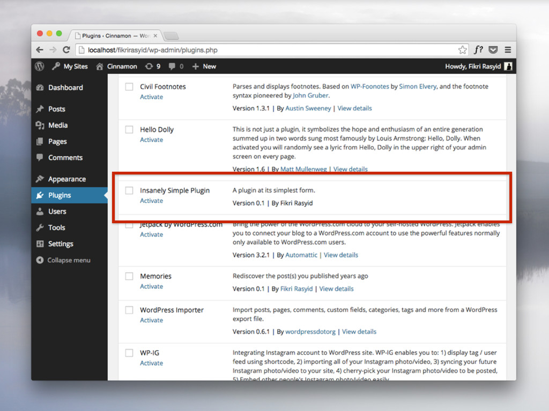Check the WordPress Importer checkbox

pos(129,310)
